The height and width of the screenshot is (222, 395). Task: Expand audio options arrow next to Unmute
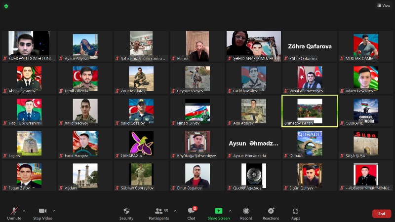(25, 211)
